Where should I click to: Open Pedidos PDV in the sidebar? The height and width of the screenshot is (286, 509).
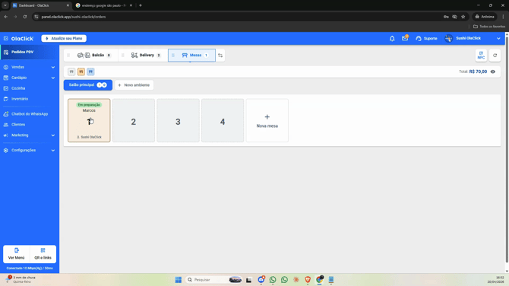30,52
